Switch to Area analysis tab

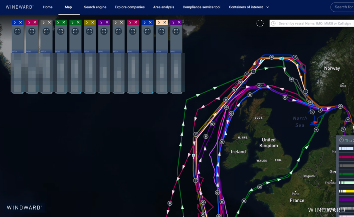point(164,7)
